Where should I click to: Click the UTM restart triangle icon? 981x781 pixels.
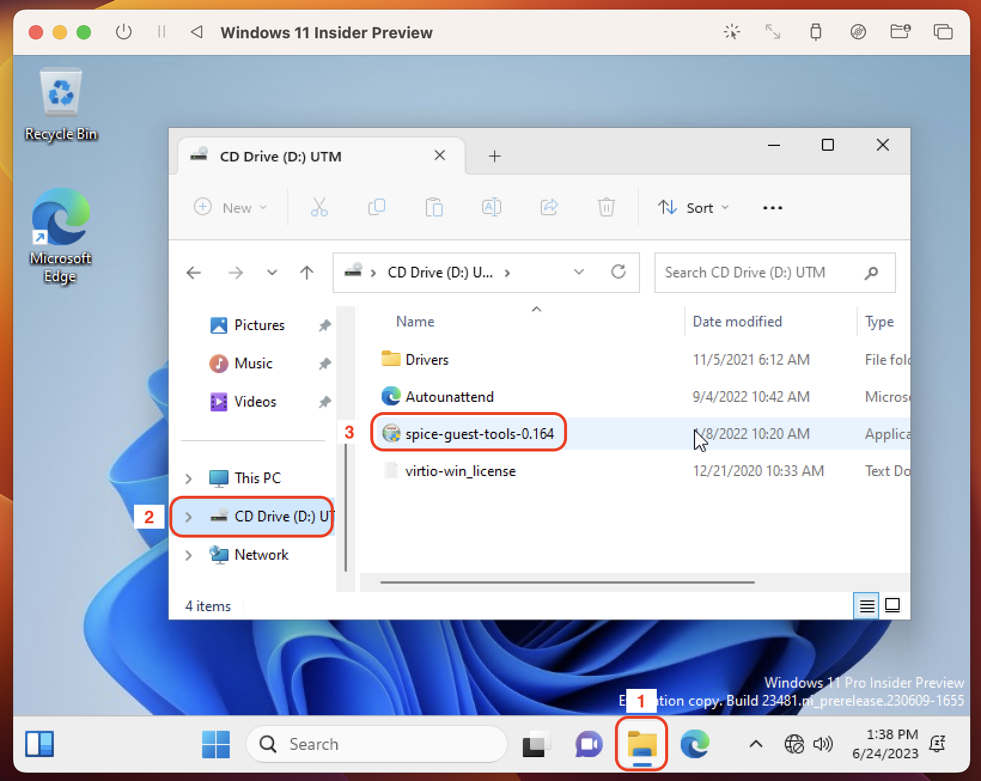[x=197, y=32]
